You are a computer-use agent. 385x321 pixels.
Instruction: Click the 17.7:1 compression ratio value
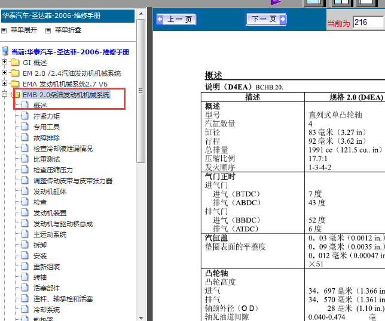[x=317, y=159]
